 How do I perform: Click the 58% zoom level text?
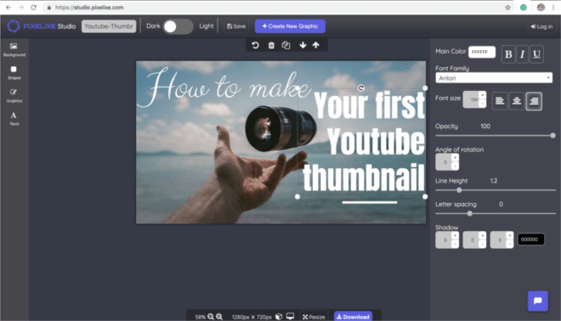(201, 317)
